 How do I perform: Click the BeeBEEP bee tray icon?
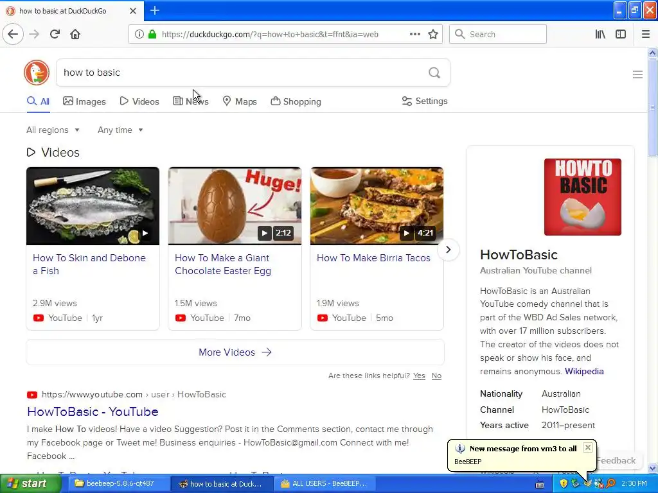(587, 483)
